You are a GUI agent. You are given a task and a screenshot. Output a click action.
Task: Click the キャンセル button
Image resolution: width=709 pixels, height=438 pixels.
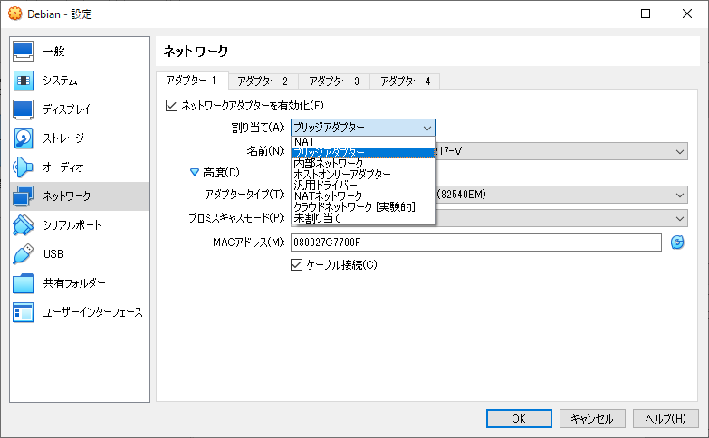(592, 419)
